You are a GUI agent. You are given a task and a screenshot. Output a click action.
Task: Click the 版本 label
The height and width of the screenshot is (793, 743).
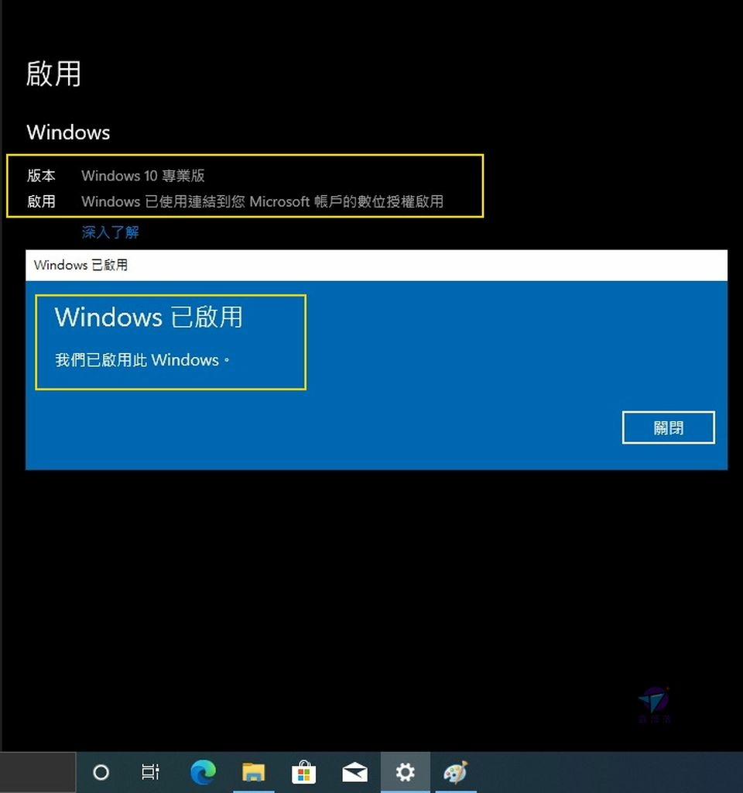pos(41,176)
